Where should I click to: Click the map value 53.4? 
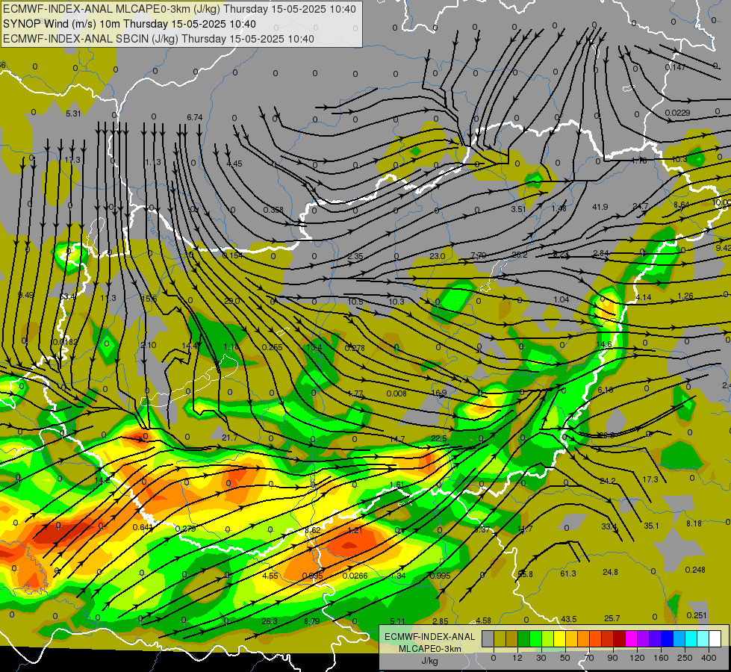68,296
